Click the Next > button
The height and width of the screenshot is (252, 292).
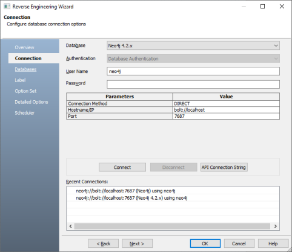(x=137, y=243)
